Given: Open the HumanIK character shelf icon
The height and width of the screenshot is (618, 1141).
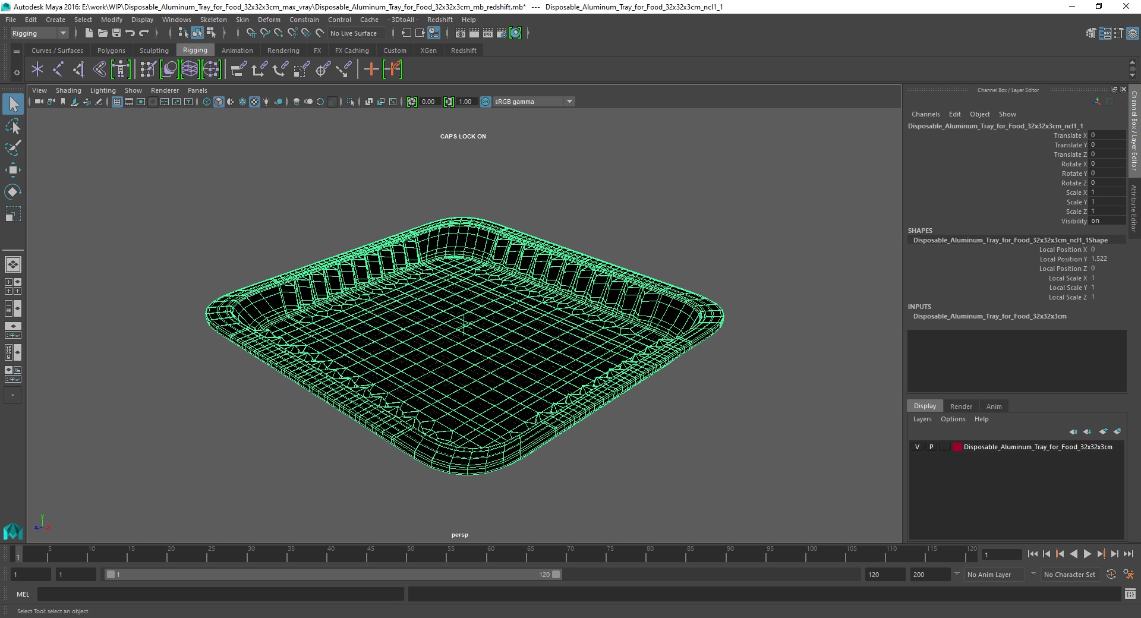Looking at the screenshot, I should [x=121, y=70].
